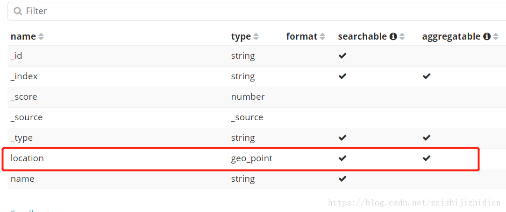This screenshot has width=506, height=212.
Task: Focus the Filter input field
Action: (x=257, y=11)
